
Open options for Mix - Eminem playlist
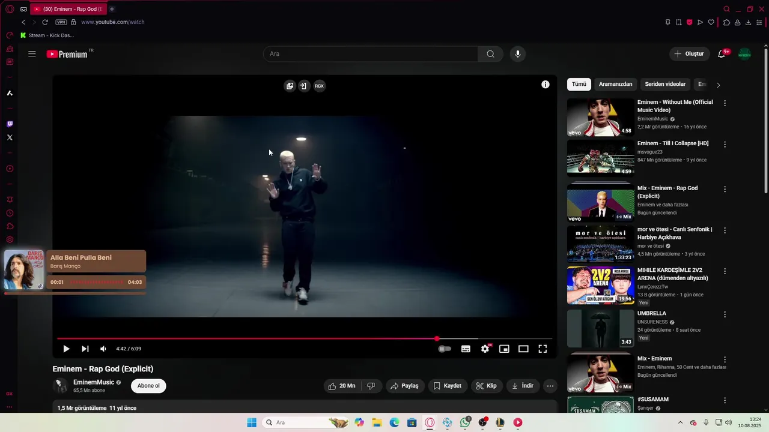[725, 359]
